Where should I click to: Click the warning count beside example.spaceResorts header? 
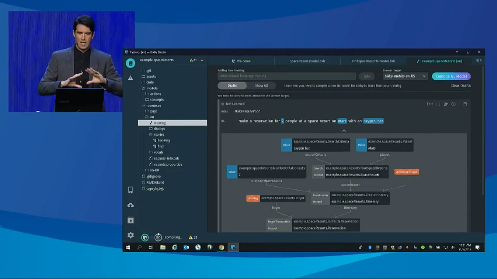pos(193,60)
